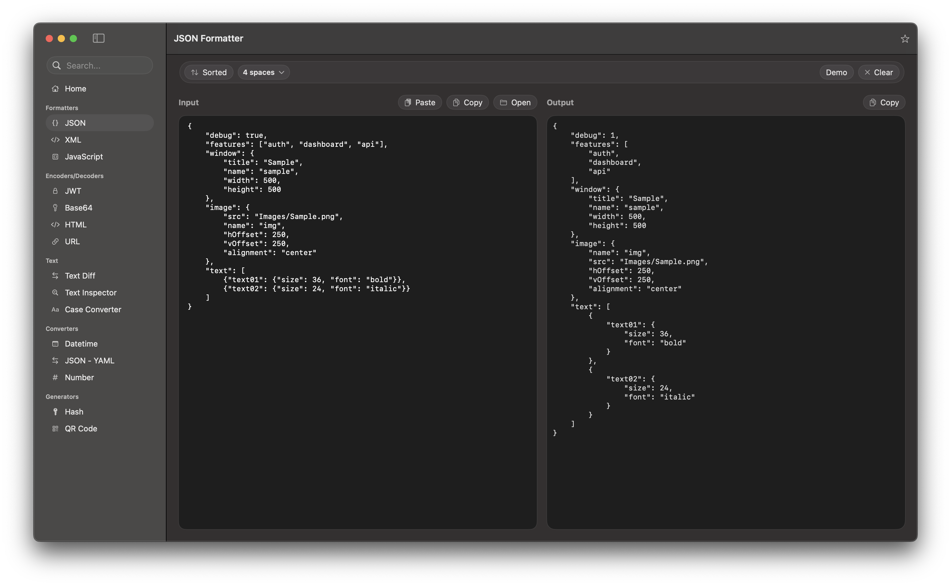Open the Text Diff tool
The height and width of the screenshot is (586, 951).
tap(80, 276)
